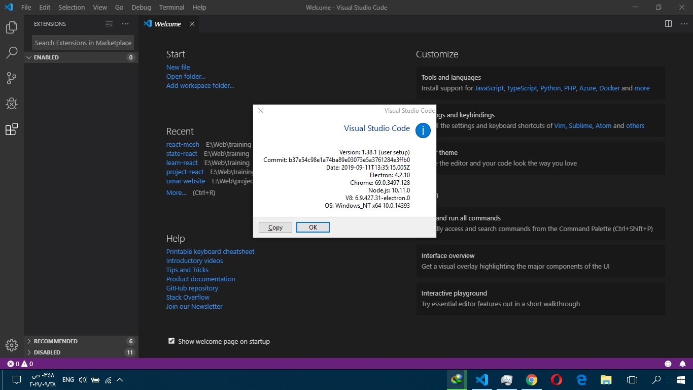Image resolution: width=693 pixels, height=390 pixels.
Task: Install Sublime keybindings link
Action: click(x=580, y=125)
